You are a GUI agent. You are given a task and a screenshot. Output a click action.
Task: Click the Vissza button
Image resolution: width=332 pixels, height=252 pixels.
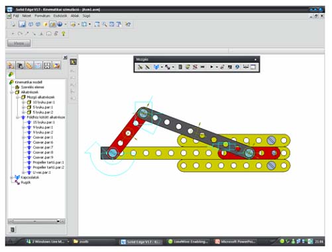coord(19,43)
